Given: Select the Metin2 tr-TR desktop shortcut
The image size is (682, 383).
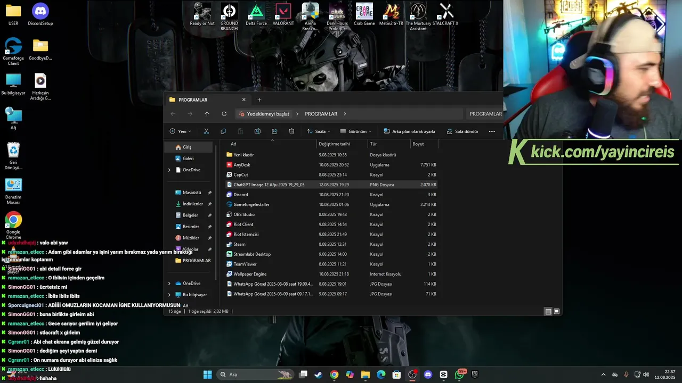Looking at the screenshot, I should pyautogui.click(x=392, y=14).
